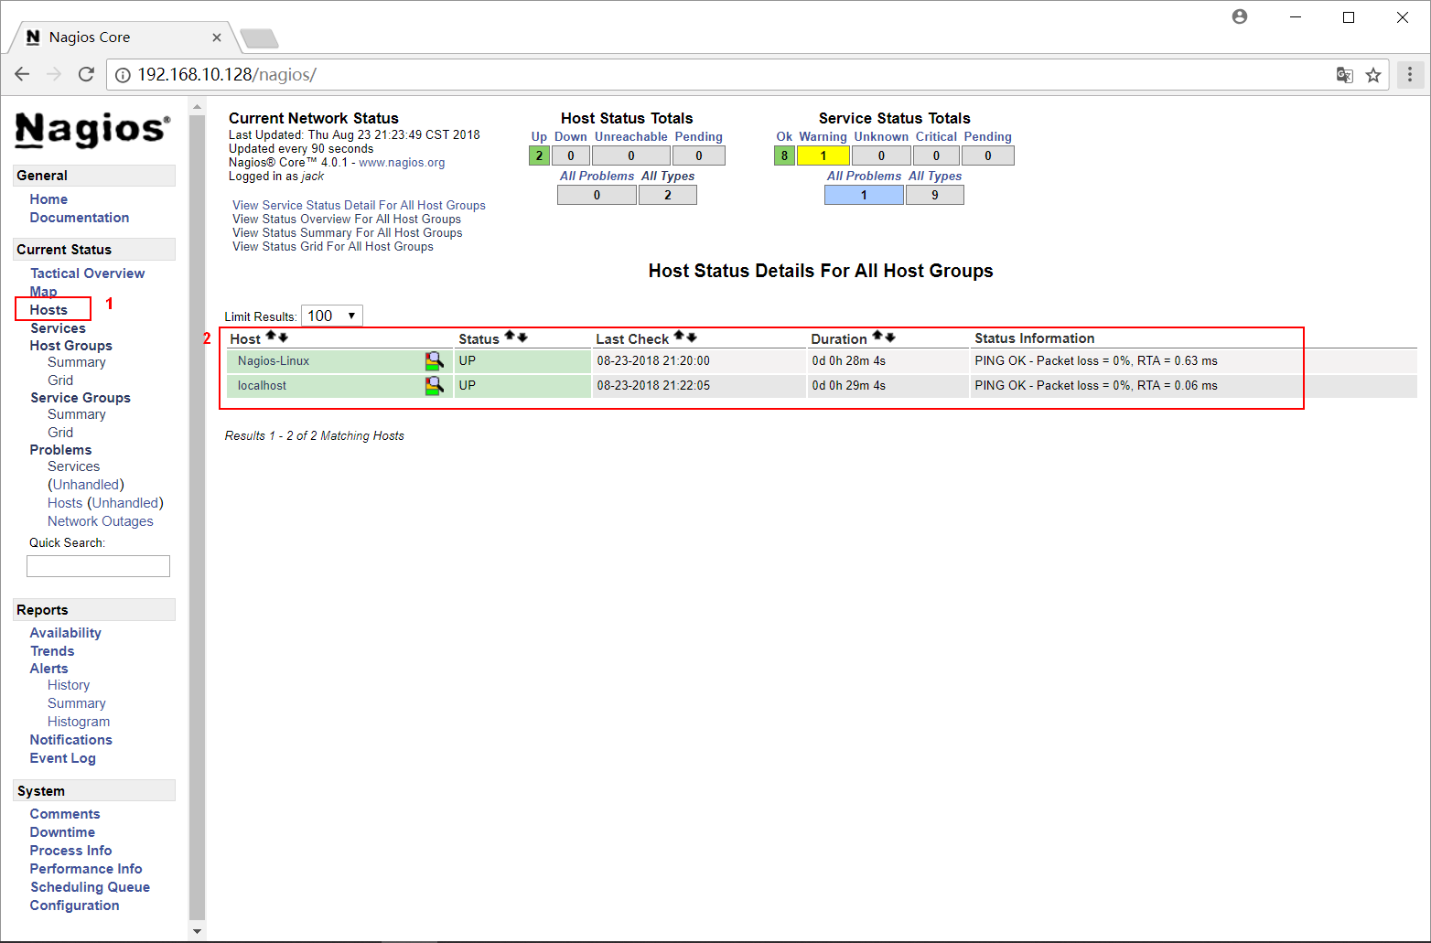The width and height of the screenshot is (1431, 943).
Task: Click the browser back arrow
Action: (x=22, y=74)
